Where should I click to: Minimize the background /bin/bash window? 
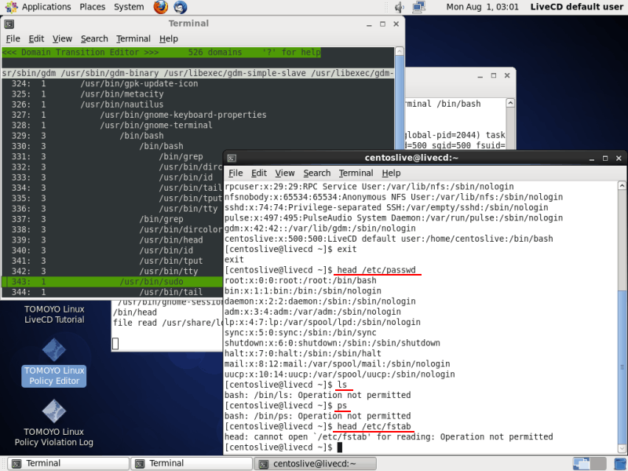pos(480,75)
